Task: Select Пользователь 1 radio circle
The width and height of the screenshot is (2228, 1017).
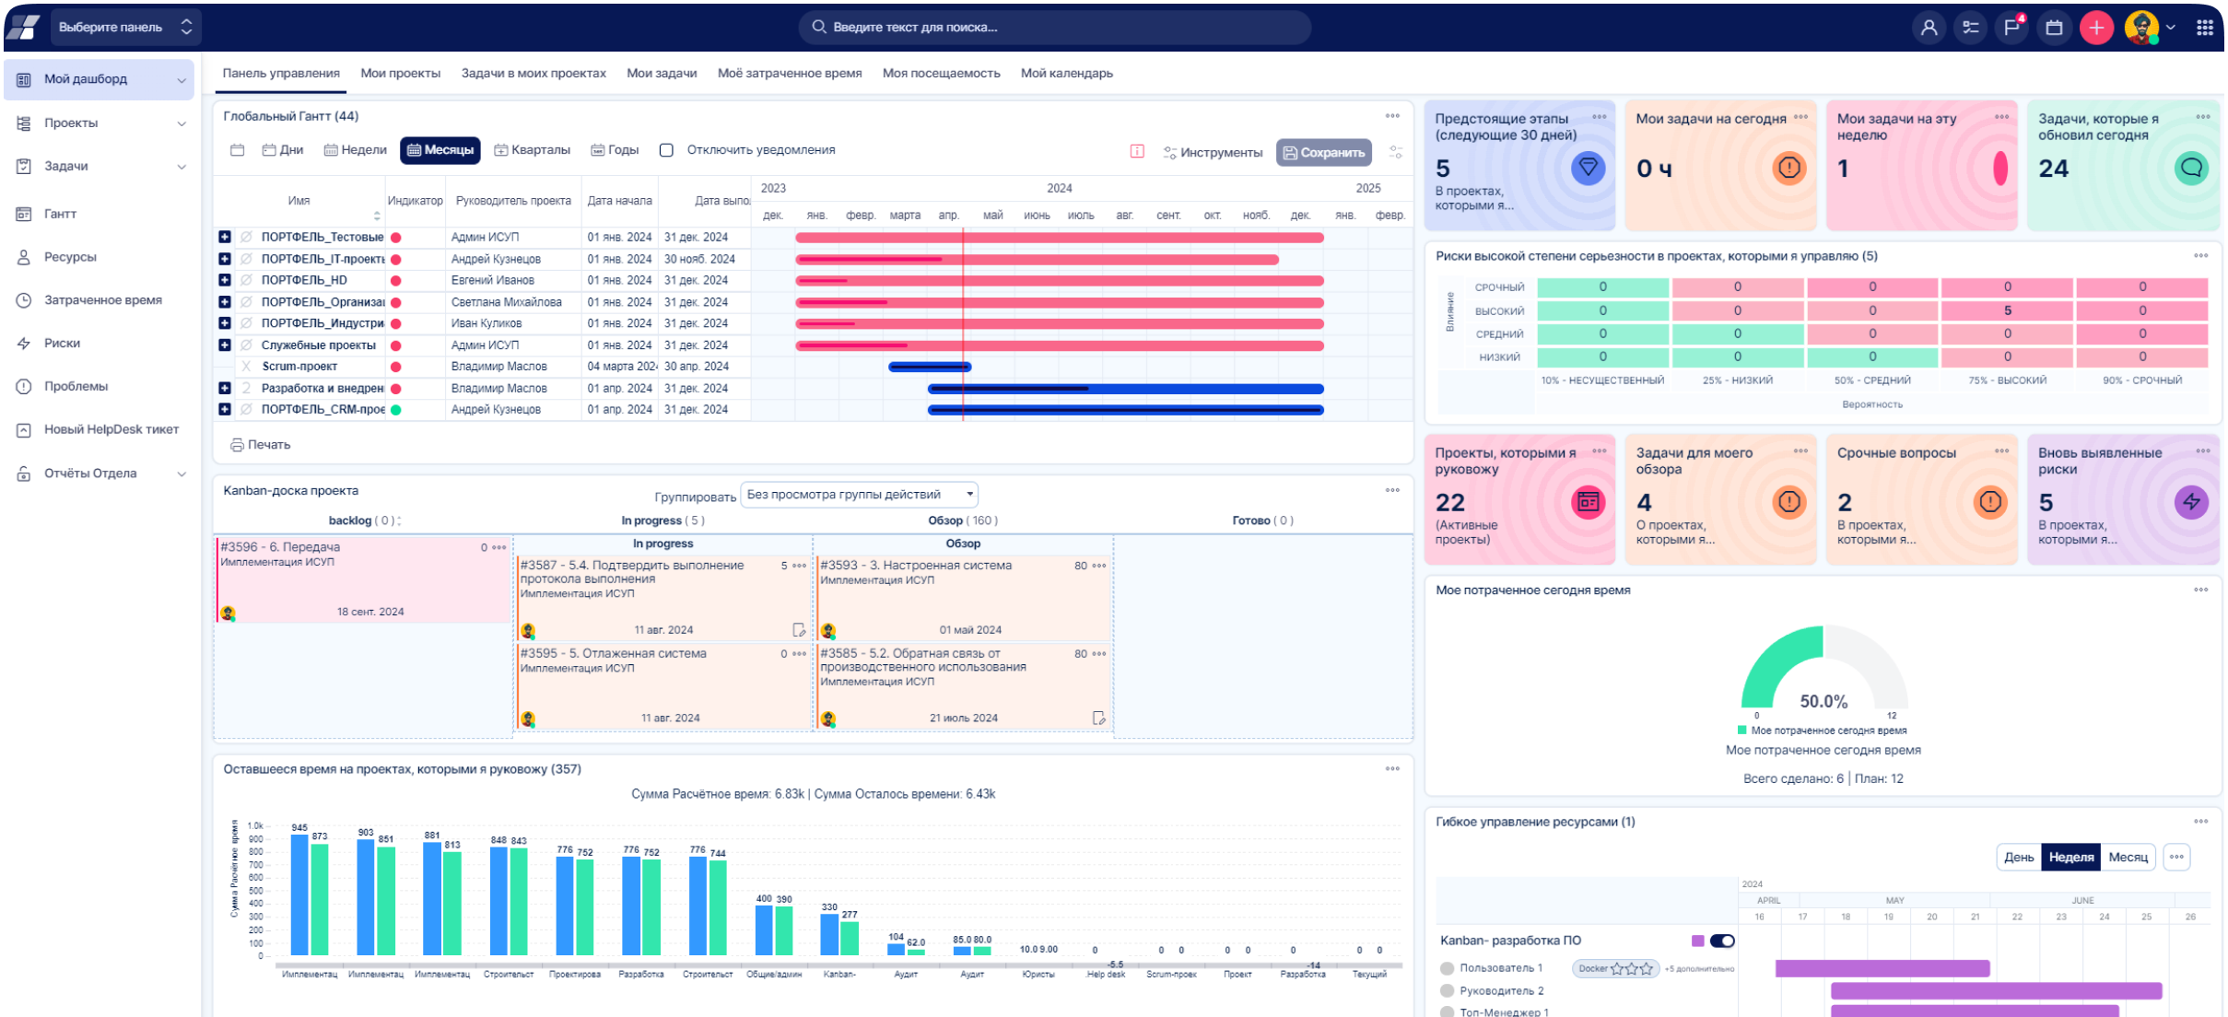Action: 1447,968
